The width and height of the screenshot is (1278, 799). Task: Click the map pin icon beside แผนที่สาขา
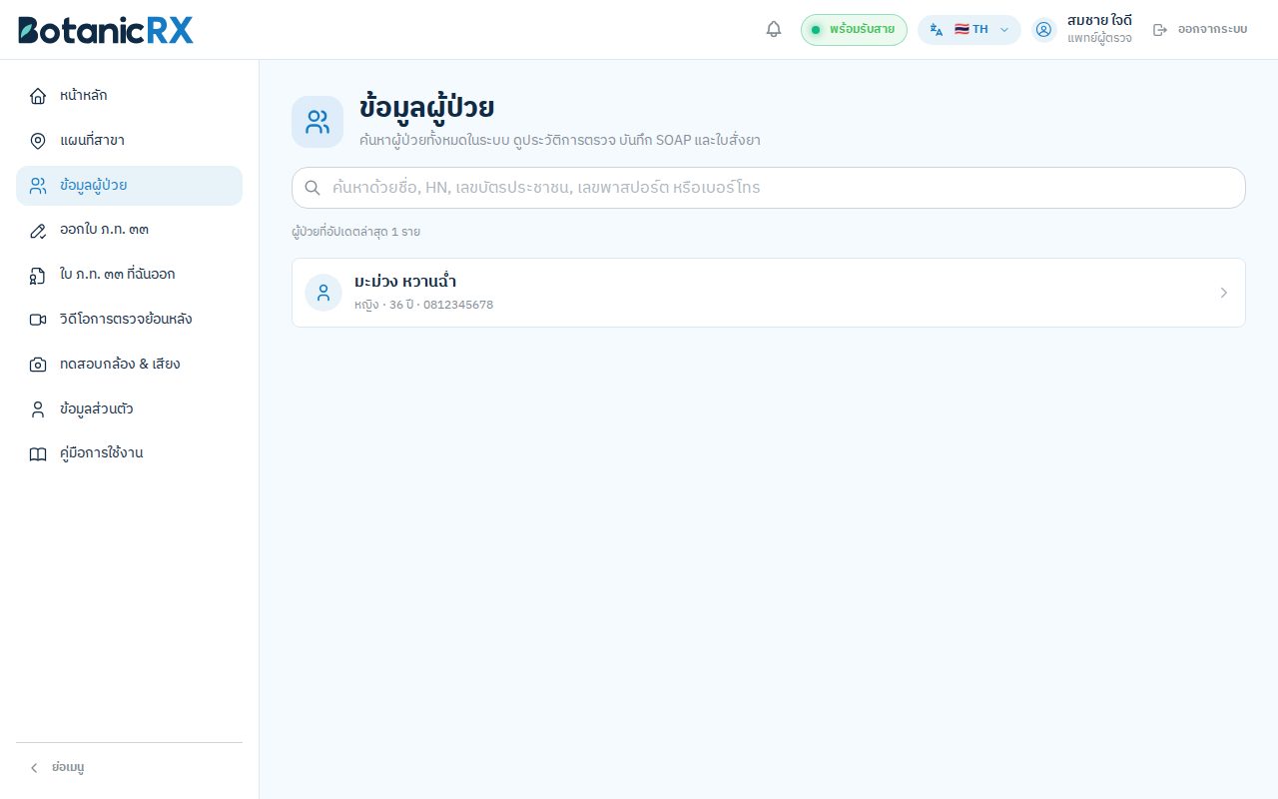pos(38,141)
